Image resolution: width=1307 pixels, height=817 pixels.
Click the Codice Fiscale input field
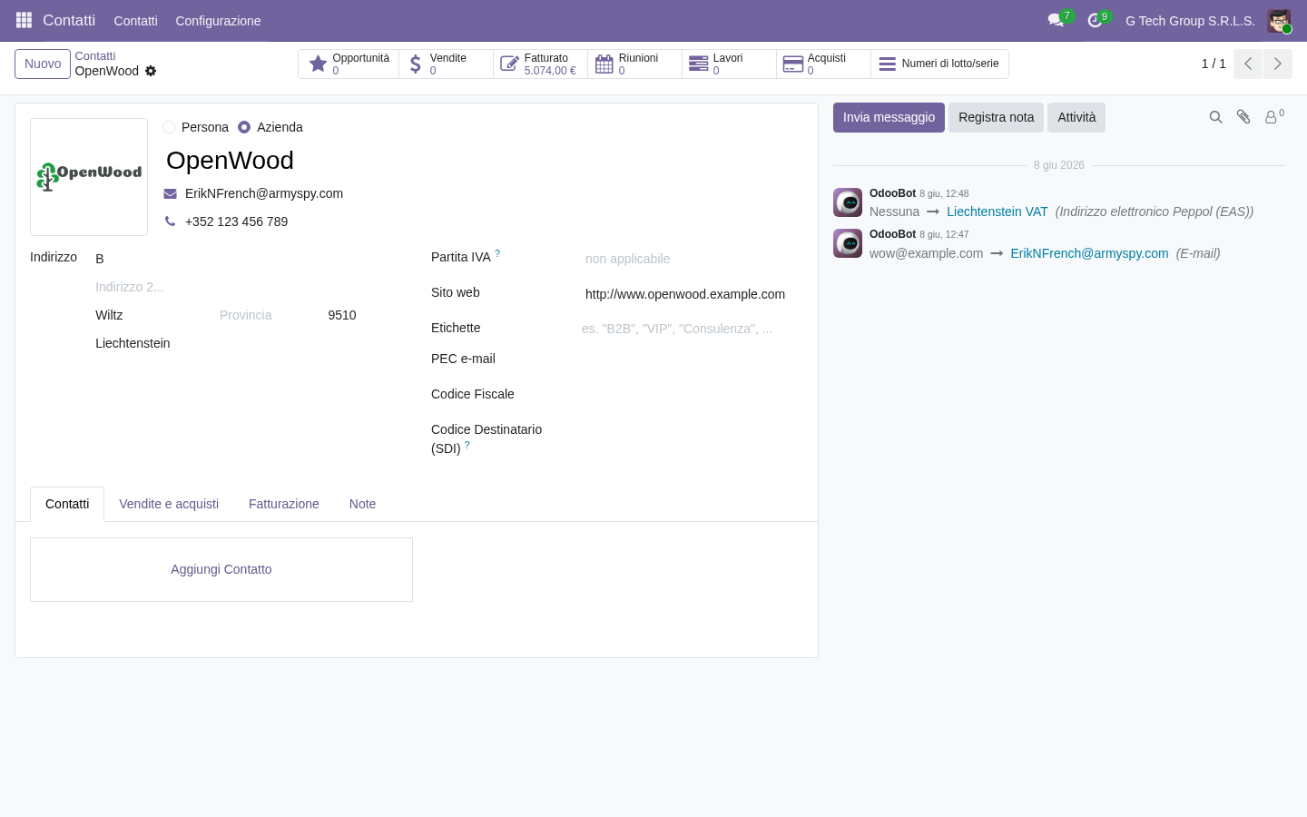(x=693, y=396)
